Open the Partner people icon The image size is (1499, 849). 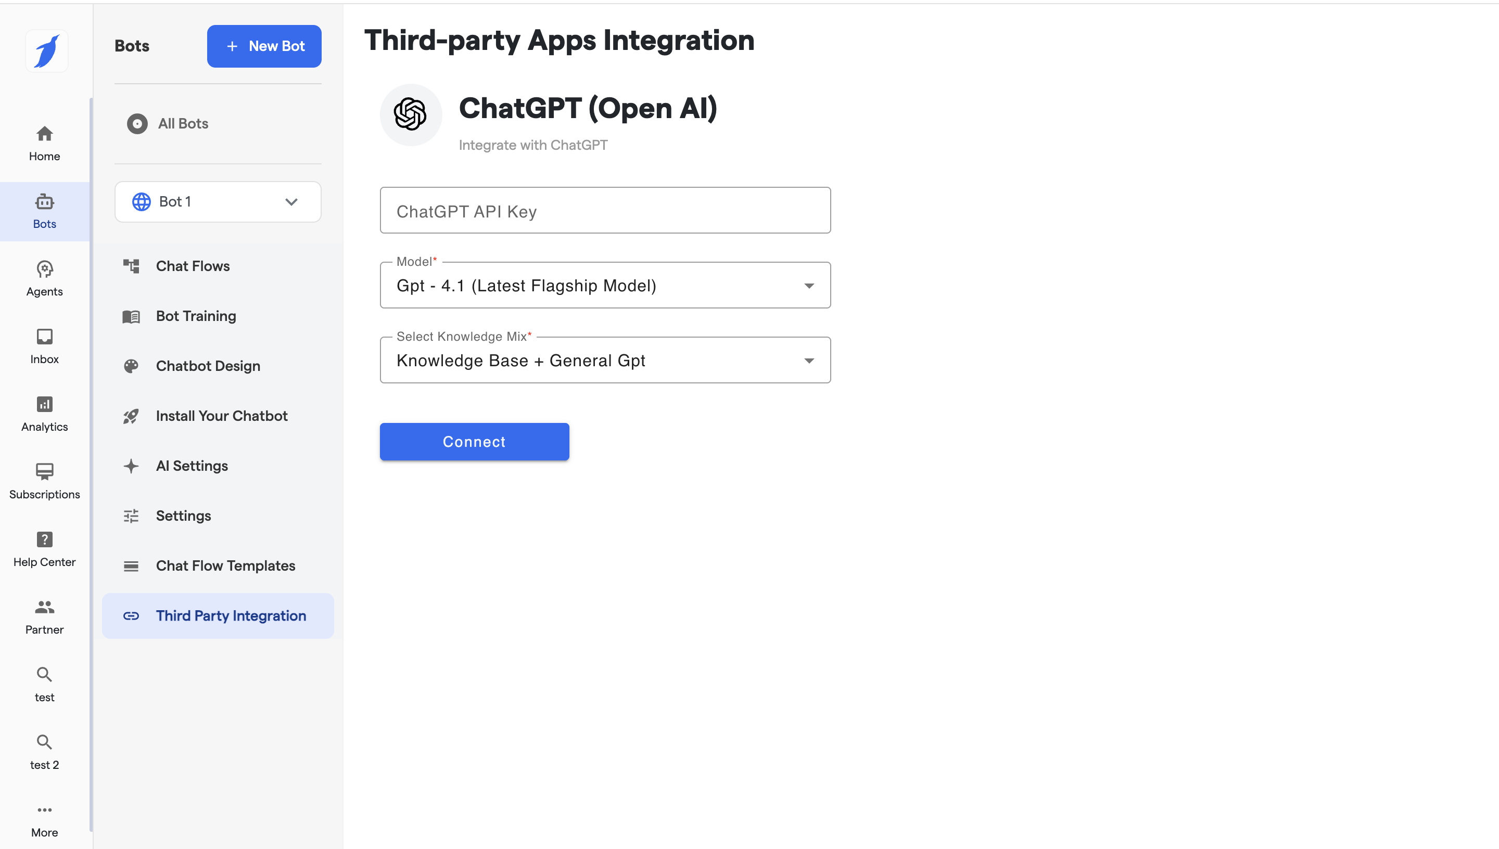pyautogui.click(x=44, y=607)
